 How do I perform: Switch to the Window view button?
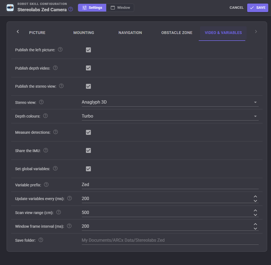click(120, 8)
